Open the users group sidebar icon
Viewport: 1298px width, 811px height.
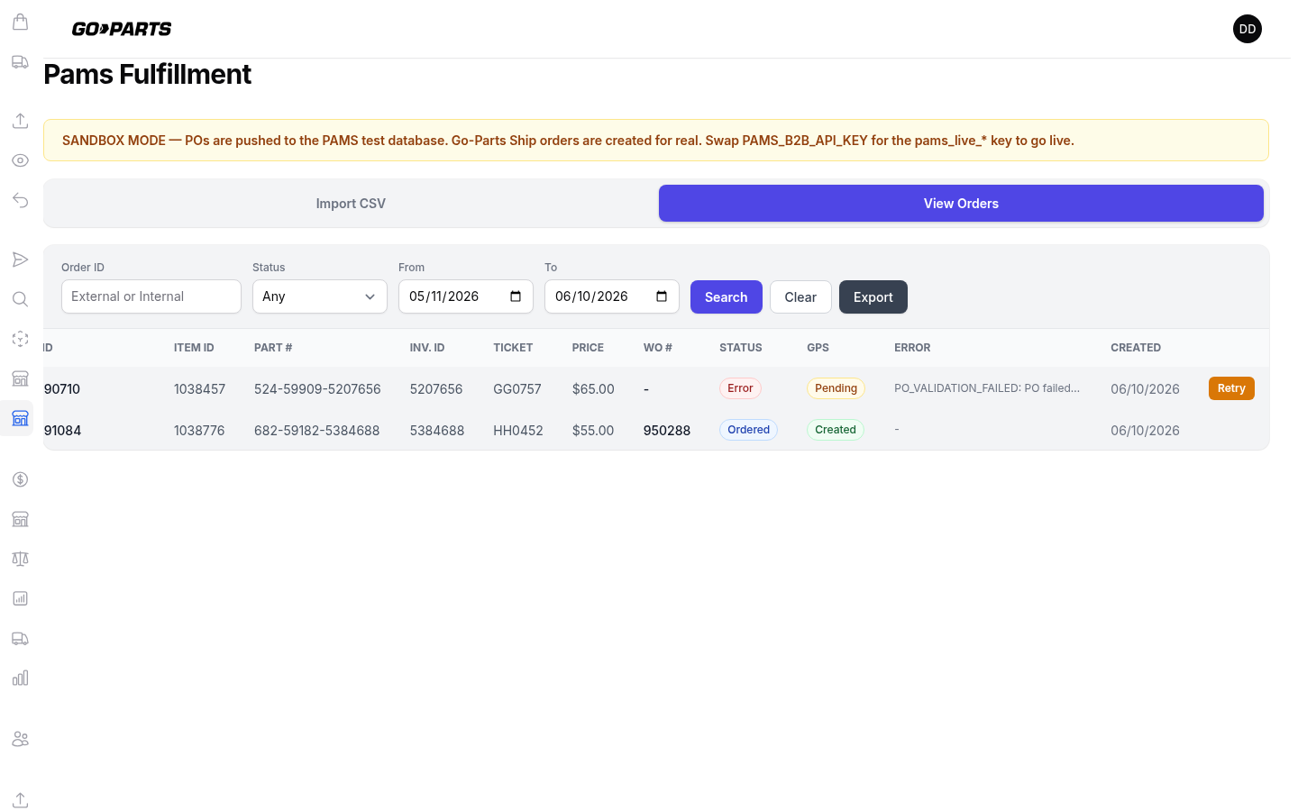[20, 739]
